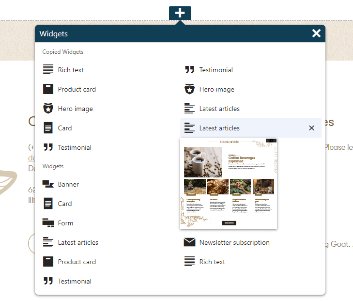
Task: Choose the Product card label in Copied Widgets
Action: click(x=77, y=89)
